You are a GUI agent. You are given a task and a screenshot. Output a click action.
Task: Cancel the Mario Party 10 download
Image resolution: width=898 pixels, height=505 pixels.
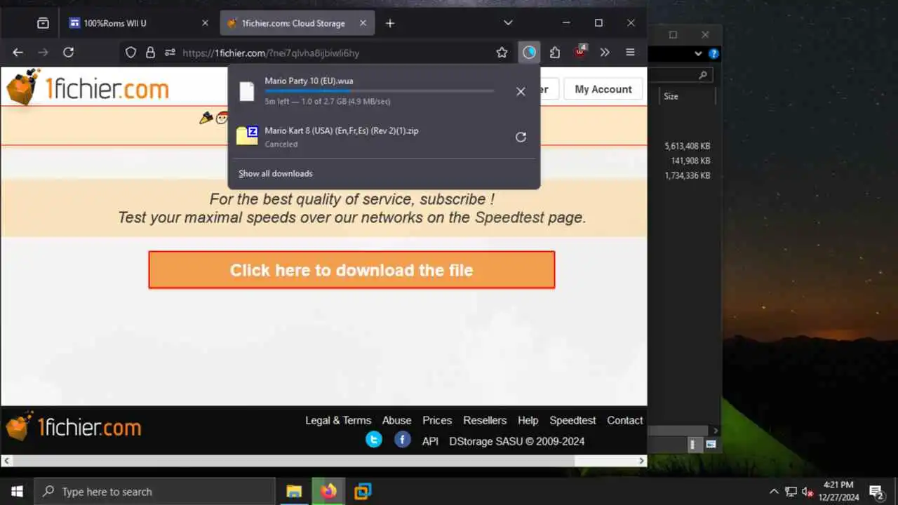pyautogui.click(x=521, y=91)
